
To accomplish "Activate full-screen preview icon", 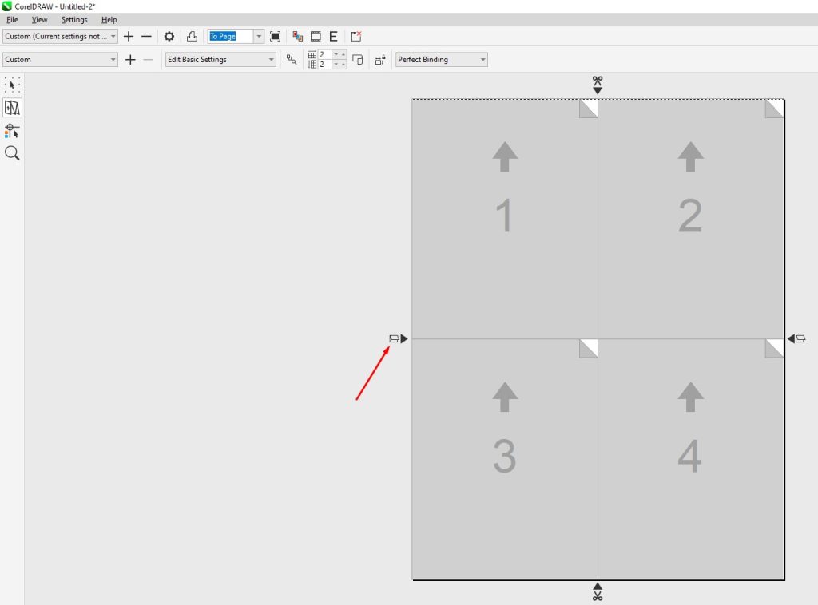I will (x=275, y=36).
